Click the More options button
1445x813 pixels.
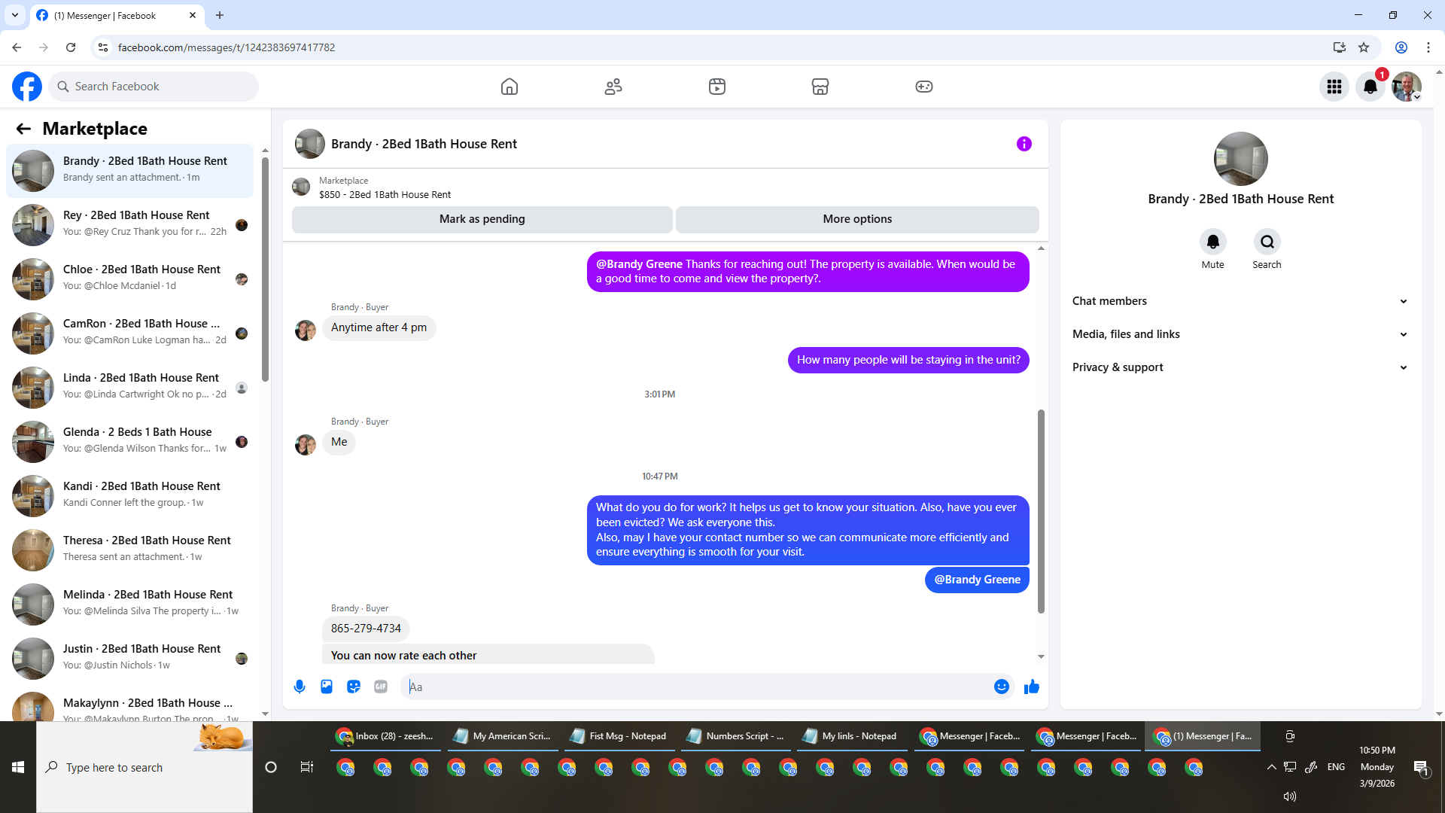(857, 219)
